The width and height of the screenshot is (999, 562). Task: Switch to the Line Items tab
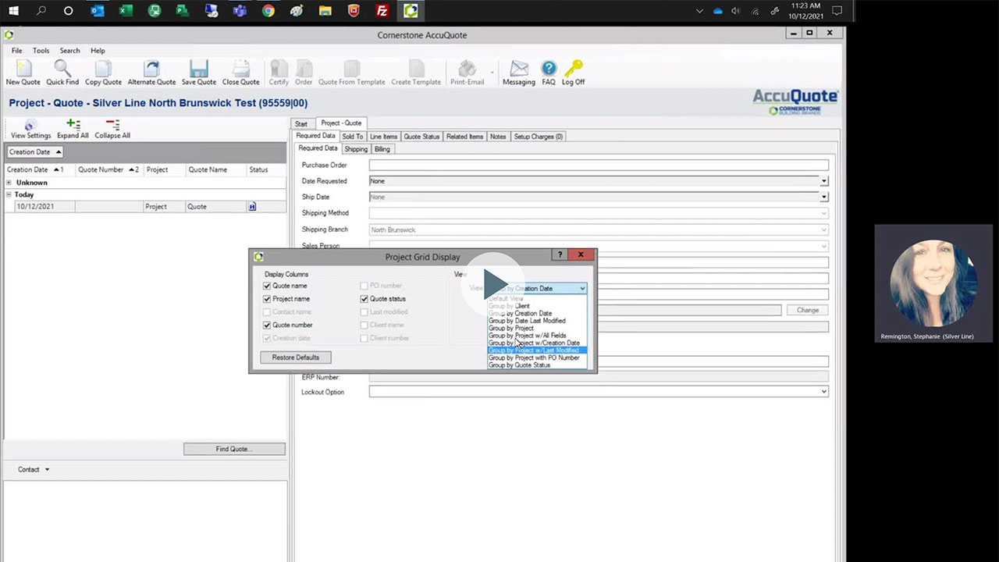[383, 137]
